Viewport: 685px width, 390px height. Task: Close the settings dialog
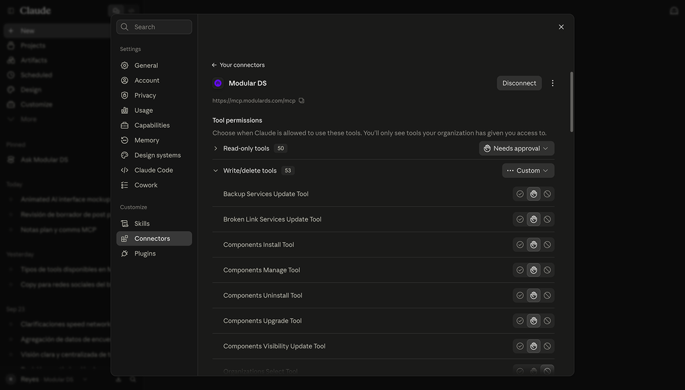(561, 27)
